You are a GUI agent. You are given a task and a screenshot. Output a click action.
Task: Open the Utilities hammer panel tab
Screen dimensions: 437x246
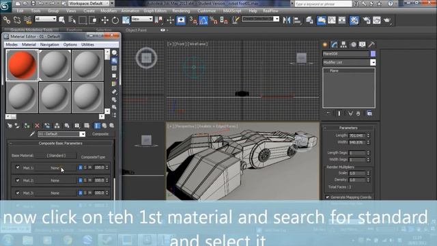371,44
